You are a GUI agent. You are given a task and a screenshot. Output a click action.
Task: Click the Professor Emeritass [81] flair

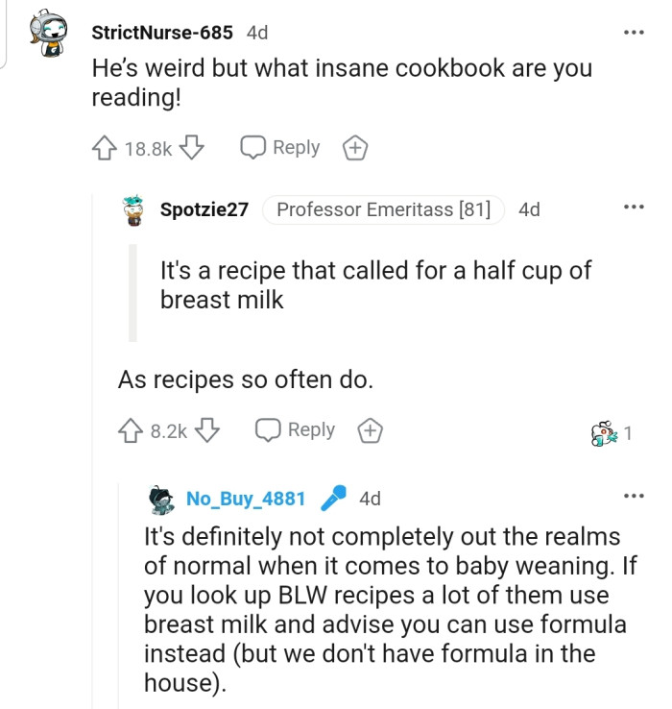coord(383,209)
